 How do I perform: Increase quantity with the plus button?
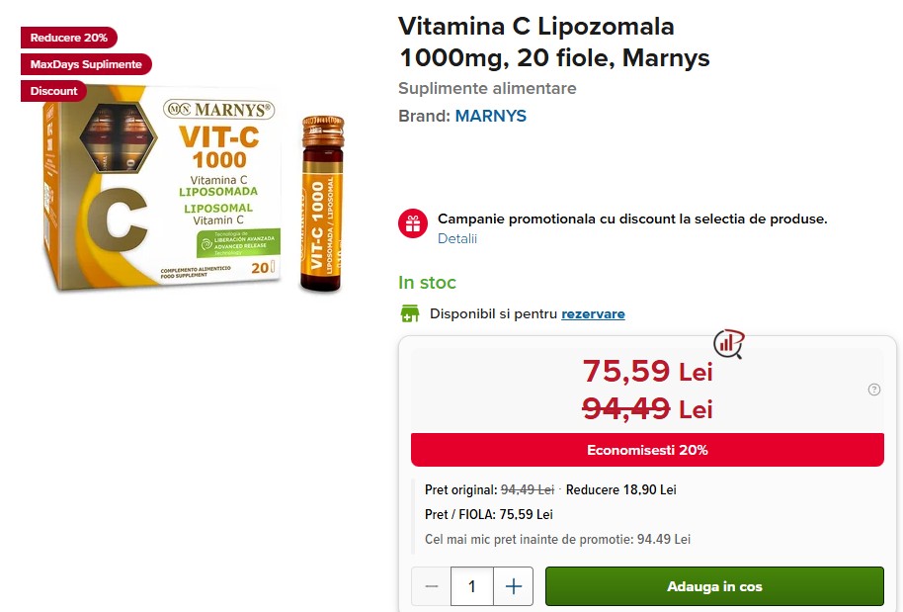pos(513,586)
